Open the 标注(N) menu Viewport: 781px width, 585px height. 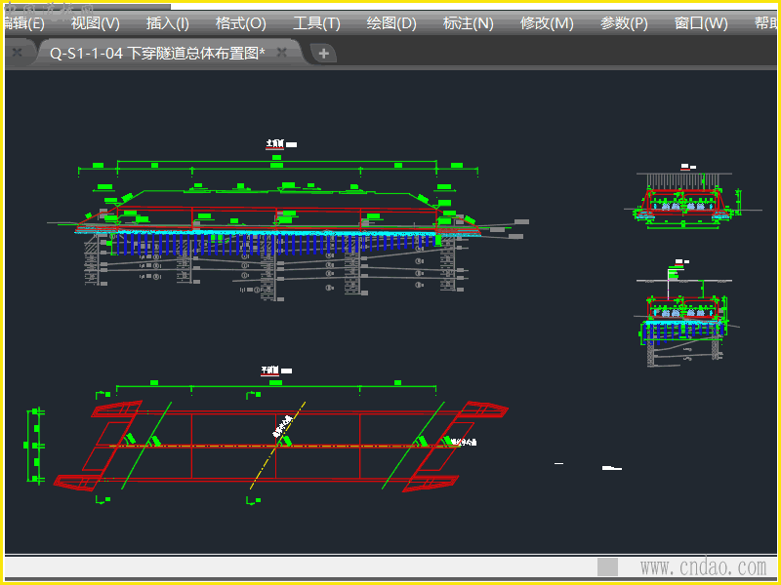tap(468, 23)
